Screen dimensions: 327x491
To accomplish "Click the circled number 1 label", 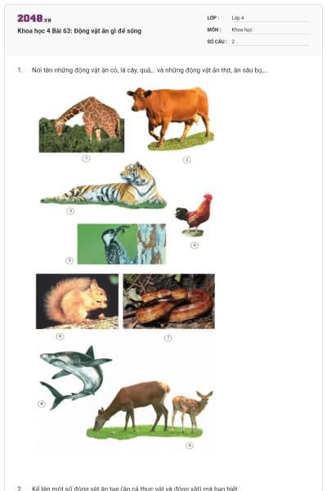I will point(86,159).
